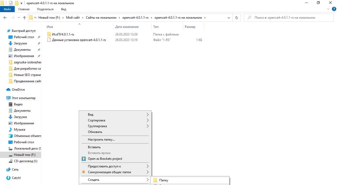Click the Up one level arrow
Viewport: 337px width, 185px height.
24,18
